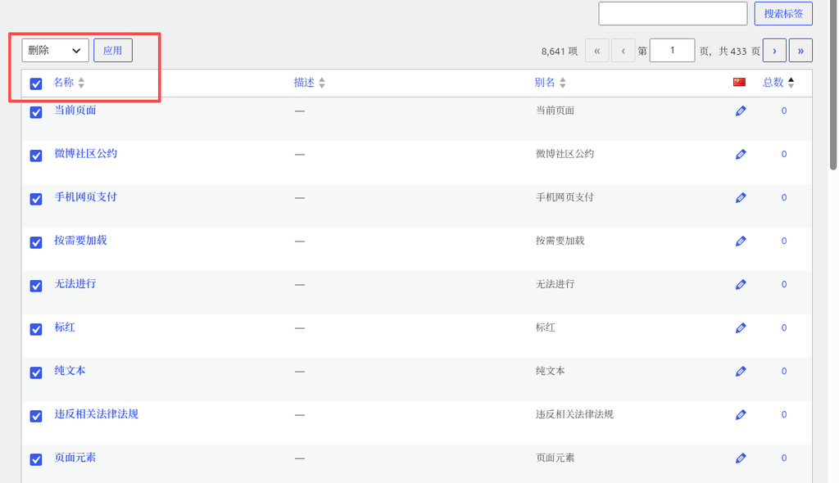
Task: Click the pencil edit icon for 页面元素
Action: pyautogui.click(x=741, y=458)
